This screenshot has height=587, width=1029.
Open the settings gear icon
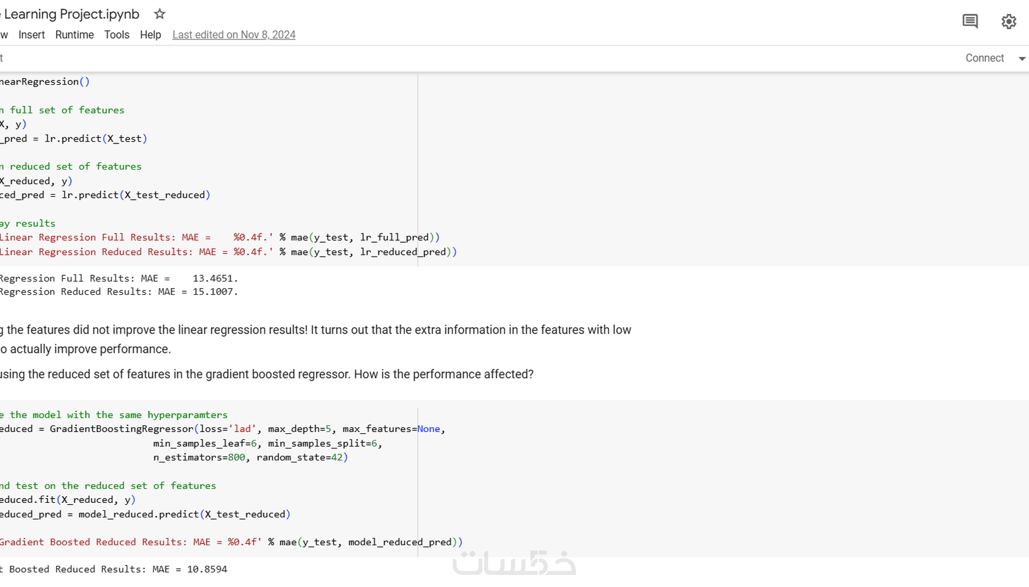pyautogui.click(x=1008, y=21)
